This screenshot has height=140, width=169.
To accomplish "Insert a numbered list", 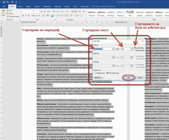I will (63, 11).
